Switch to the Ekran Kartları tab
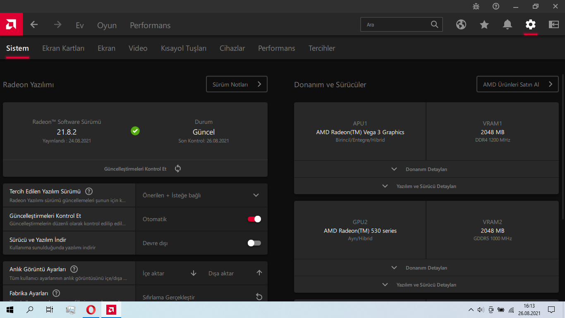This screenshot has width=565, height=318. pos(63,48)
